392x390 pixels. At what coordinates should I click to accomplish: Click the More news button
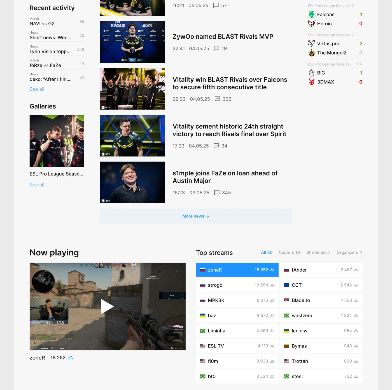[196, 216]
